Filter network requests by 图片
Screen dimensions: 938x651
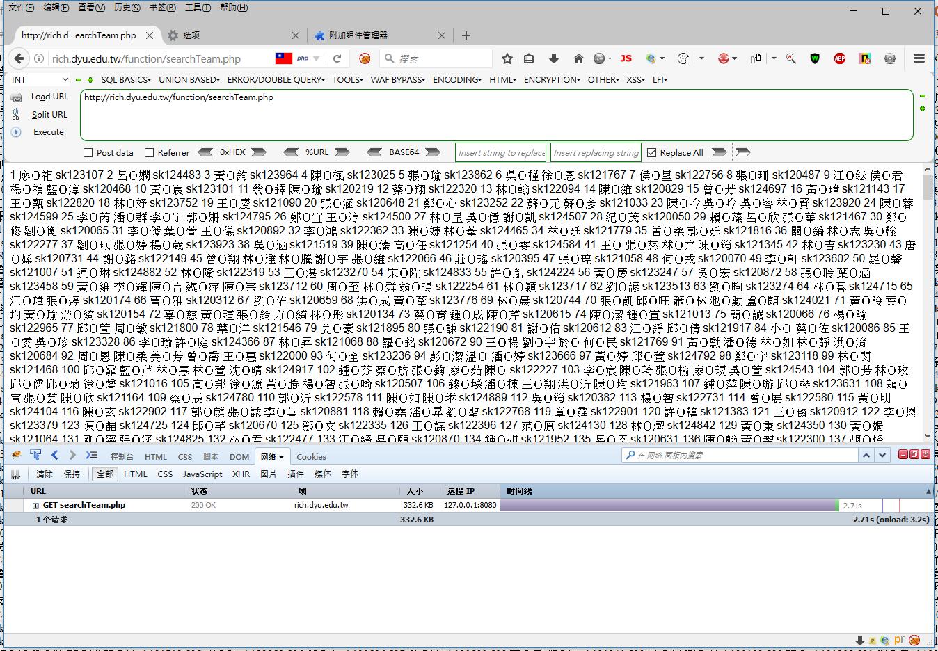(269, 474)
